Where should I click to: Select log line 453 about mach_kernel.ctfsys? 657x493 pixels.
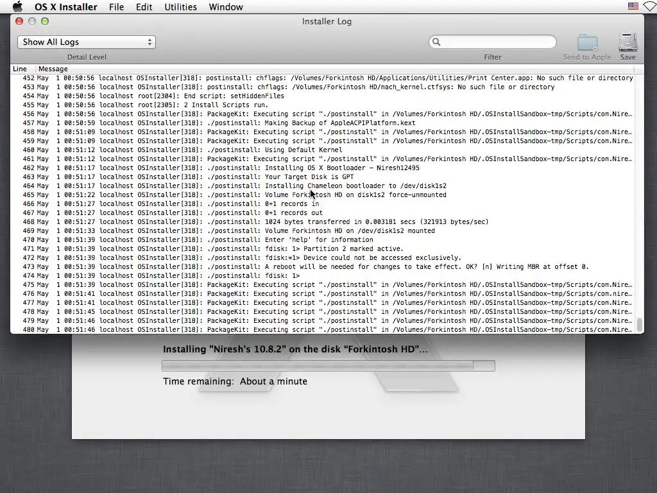pos(323,87)
